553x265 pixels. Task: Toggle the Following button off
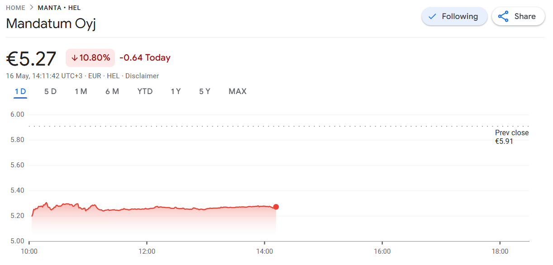454,16
